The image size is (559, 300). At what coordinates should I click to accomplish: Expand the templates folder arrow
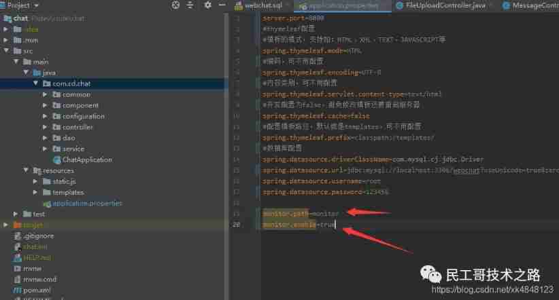[35, 193]
